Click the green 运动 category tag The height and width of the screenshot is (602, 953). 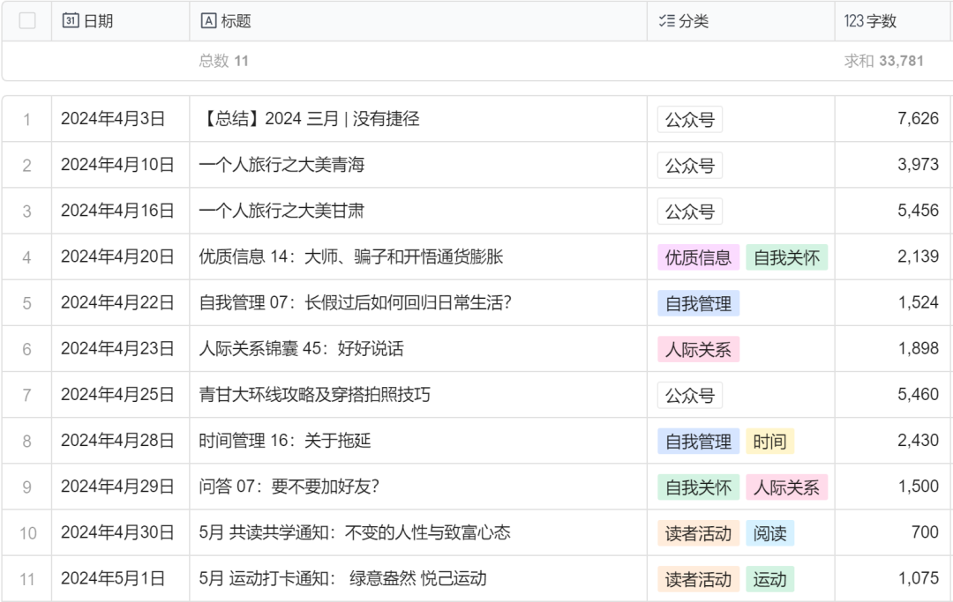click(770, 580)
